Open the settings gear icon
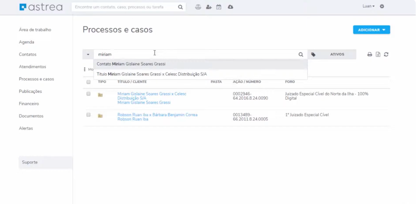The height and width of the screenshot is (204, 416). [x=382, y=6]
